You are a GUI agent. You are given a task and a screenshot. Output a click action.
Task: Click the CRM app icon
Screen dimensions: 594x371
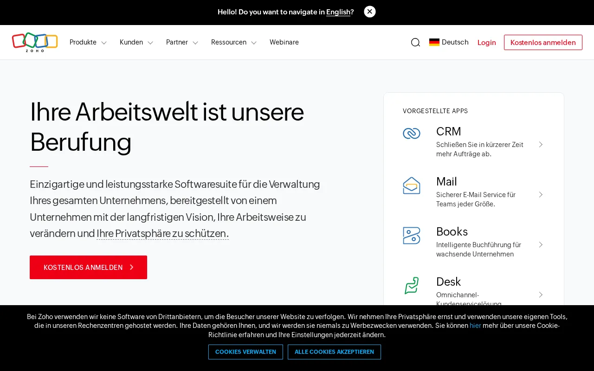(412, 134)
